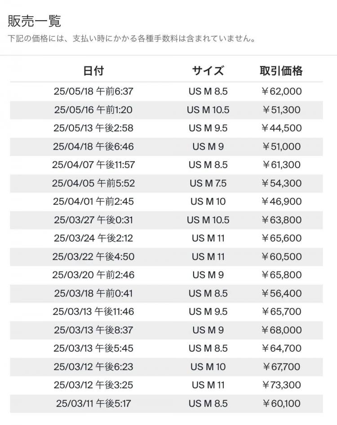Select the US M 7.5 size entry

[x=208, y=183]
